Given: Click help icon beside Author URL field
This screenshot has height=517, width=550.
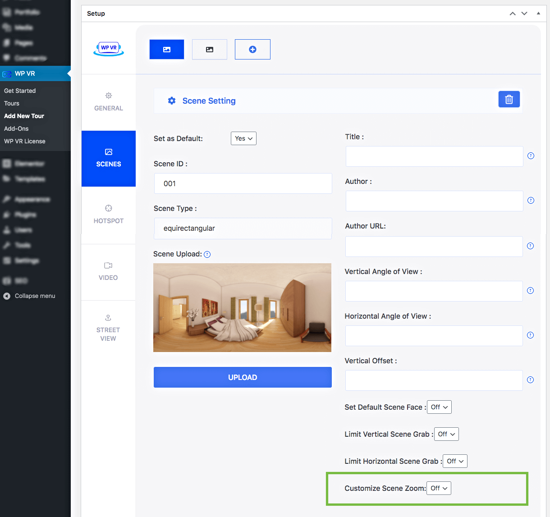Looking at the screenshot, I should point(531,246).
